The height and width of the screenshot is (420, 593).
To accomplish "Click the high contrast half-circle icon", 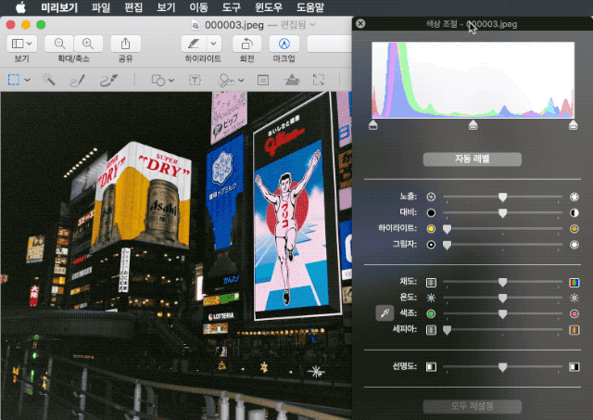I will pyautogui.click(x=574, y=212).
